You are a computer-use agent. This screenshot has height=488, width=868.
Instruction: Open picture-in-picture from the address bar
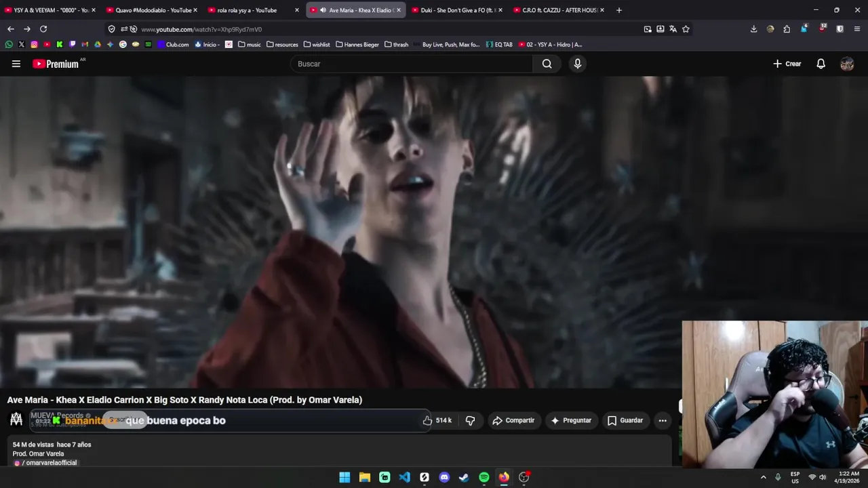point(648,29)
